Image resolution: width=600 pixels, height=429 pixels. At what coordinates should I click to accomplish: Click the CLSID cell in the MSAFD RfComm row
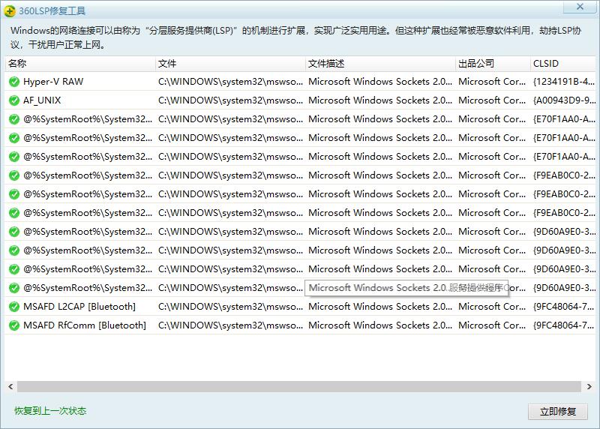(564, 325)
